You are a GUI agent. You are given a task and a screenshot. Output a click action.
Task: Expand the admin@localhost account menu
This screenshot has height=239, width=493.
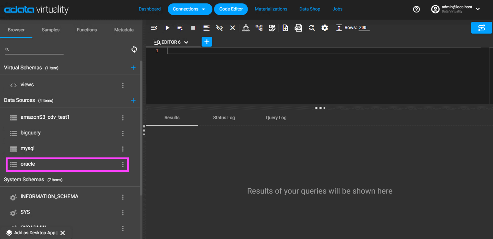[478, 9]
